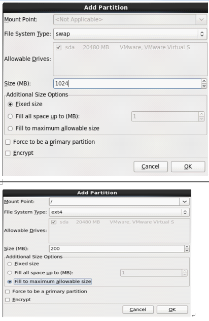Open the File System Type ext4 dropdown

[x=119, y=212]
